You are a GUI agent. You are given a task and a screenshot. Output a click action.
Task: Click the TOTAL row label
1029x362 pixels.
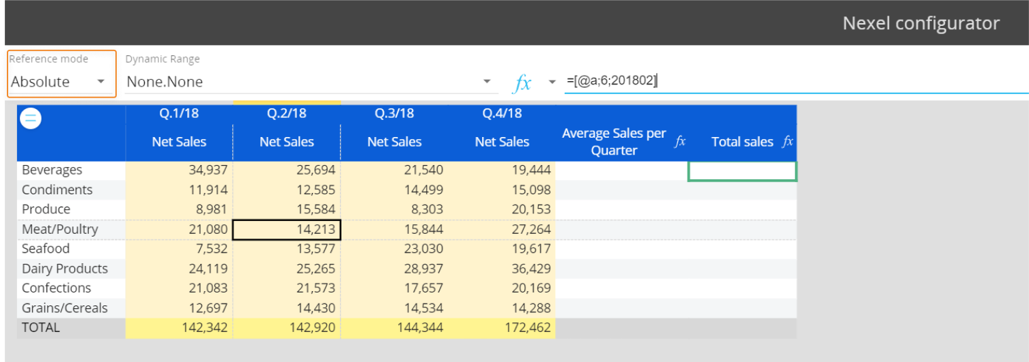click(x=41, y=327)
